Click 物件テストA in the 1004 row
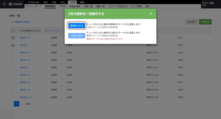Viewport: 221px width, 119px height. click(x=152, y=60)
